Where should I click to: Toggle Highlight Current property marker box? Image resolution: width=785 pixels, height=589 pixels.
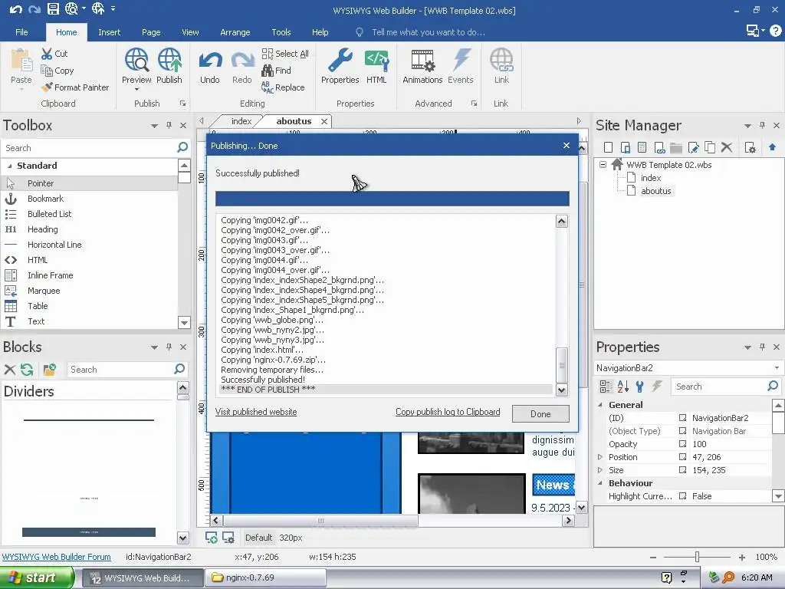point(682,496)
